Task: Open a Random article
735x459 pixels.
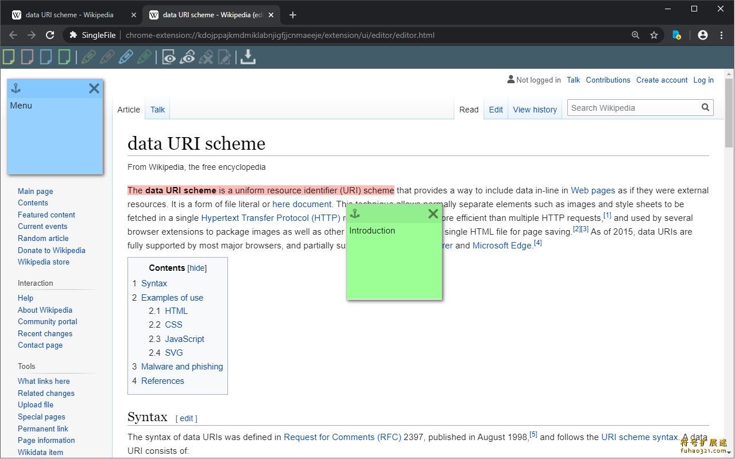Action: point(43,239)
